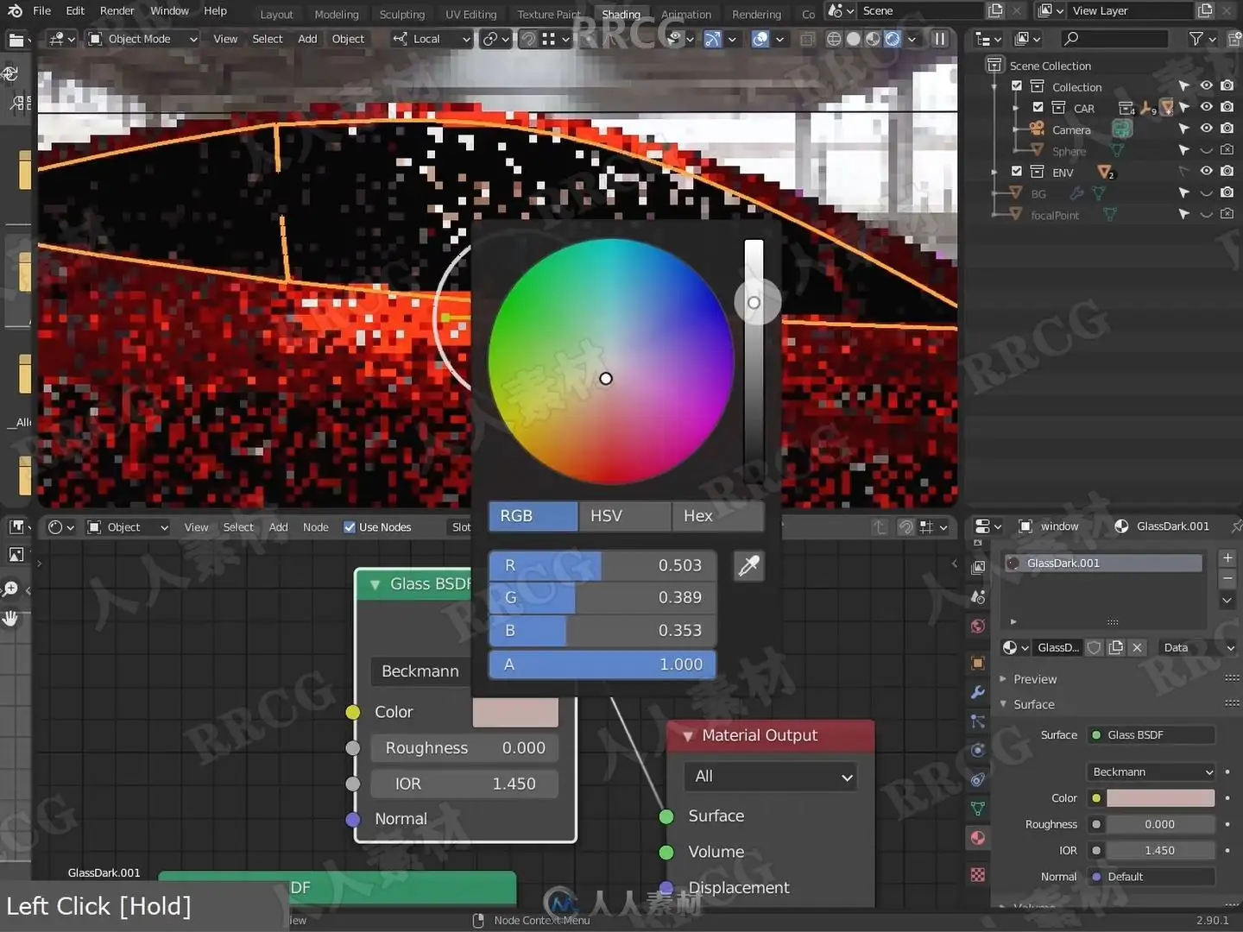Enable focalPoint render camera icon
This screenshot has height=932, width=1243.
pyautogui.click(x=1227, y=214)
